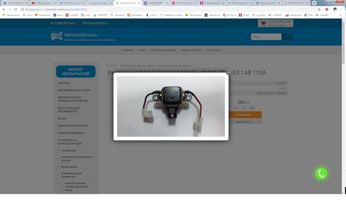The width and height of the screenshot is (346, 202).
Task: Open the Chrome three-dot menu
Action: [341, 9]
